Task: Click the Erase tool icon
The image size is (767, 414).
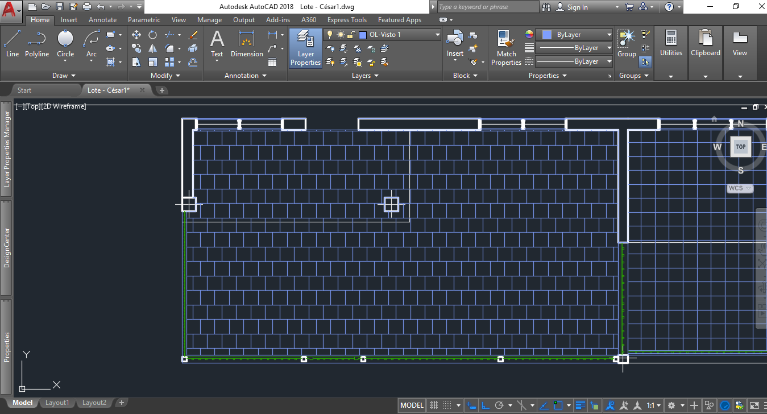Action: tap(193, 35)
